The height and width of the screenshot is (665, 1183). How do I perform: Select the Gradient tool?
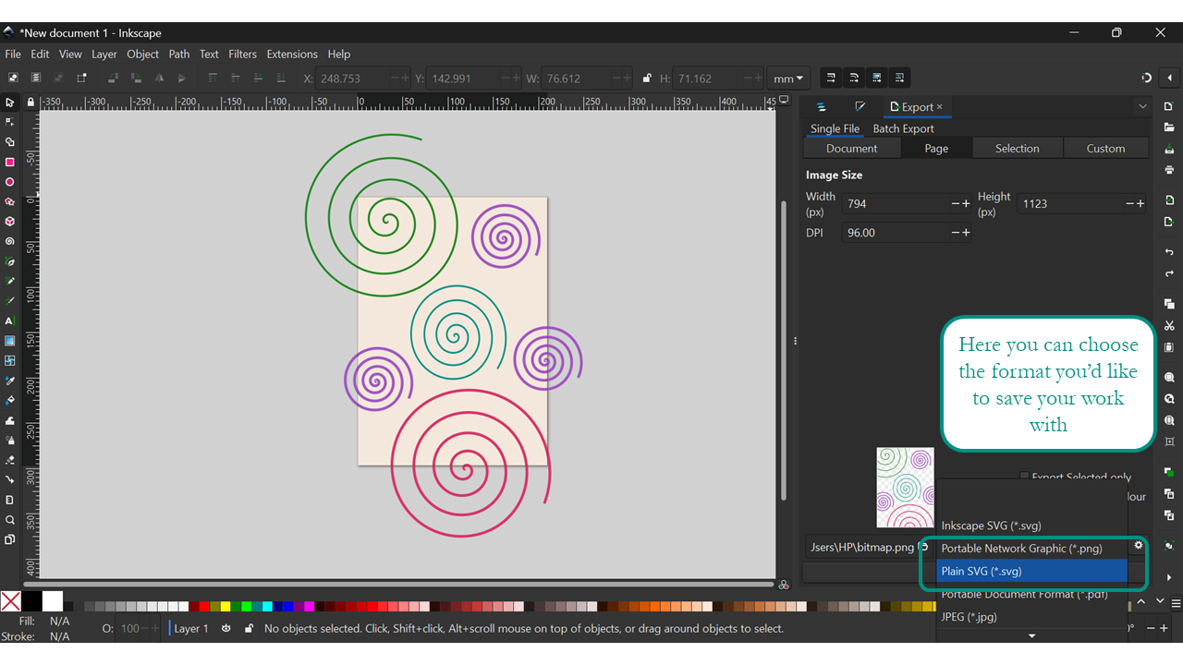[x=10, y=341]
